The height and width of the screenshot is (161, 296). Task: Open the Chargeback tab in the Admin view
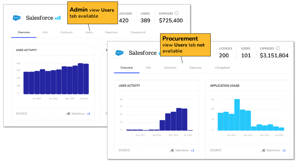click(138, 32)
